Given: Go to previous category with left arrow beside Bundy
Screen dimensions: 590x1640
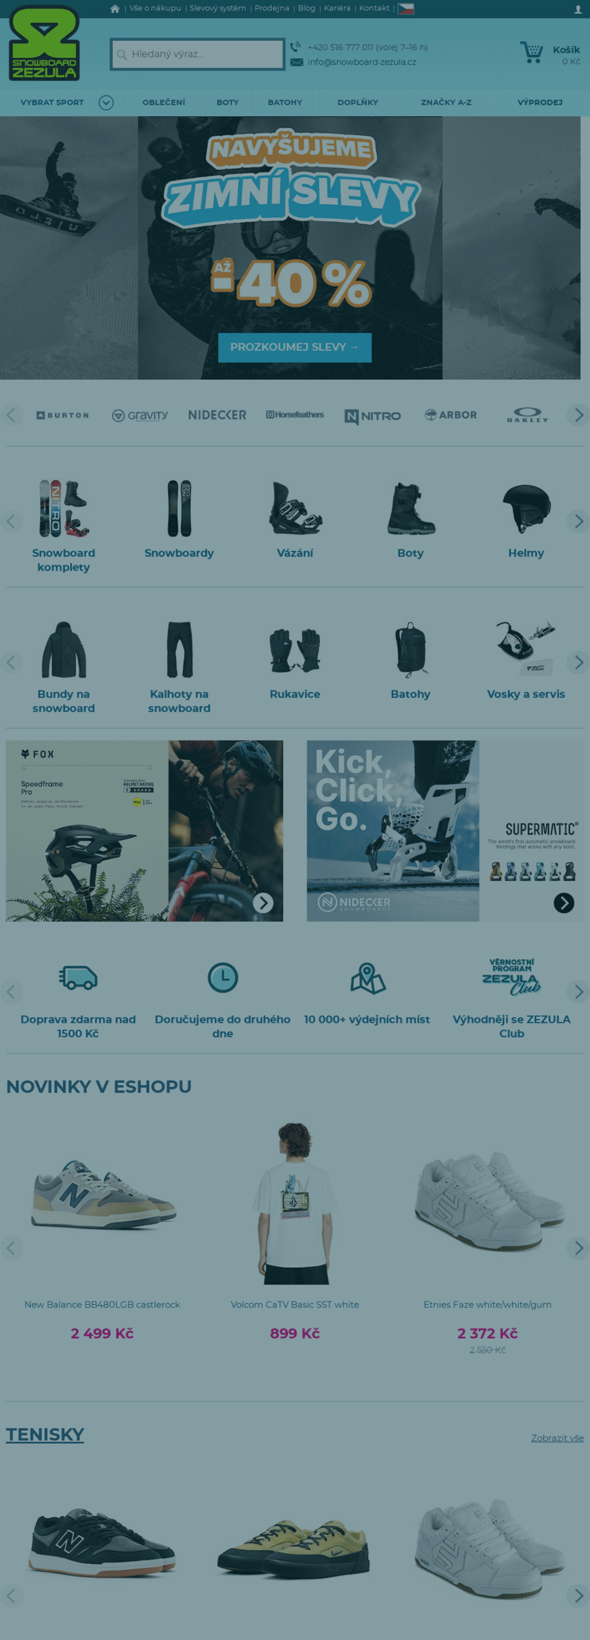Looking at the screenshot, I should tap(10, 662).
